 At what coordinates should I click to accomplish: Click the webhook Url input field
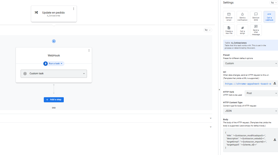coord(248,84)
